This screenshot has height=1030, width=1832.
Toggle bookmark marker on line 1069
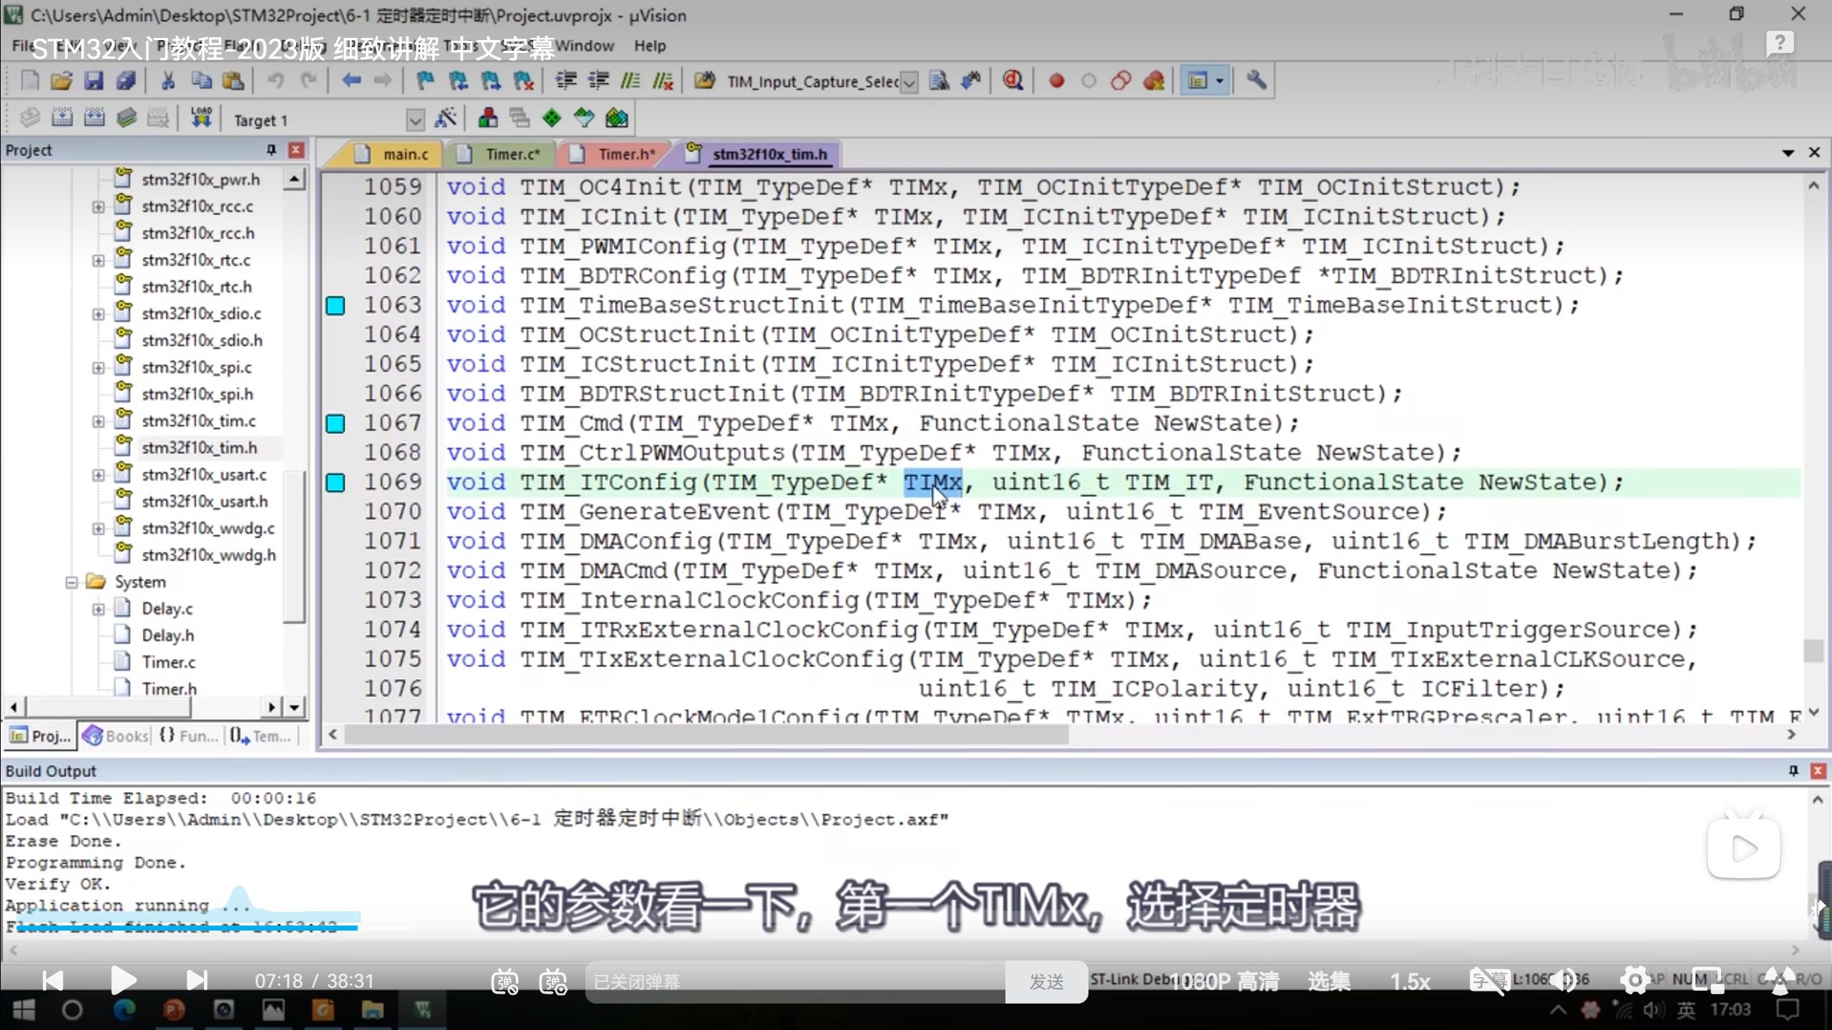click(335, 483)
